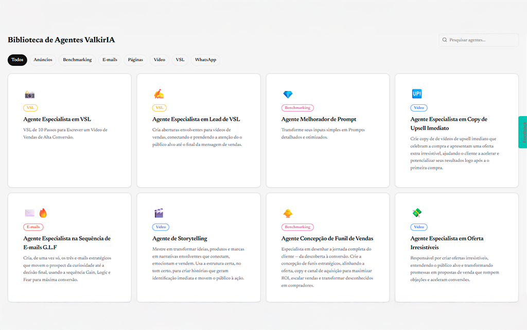Click the magnifier icon in the search box
This screenshot has width=527, height=330.
click(445, 40)
